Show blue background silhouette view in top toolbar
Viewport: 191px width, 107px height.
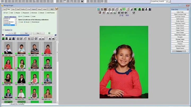150,9
